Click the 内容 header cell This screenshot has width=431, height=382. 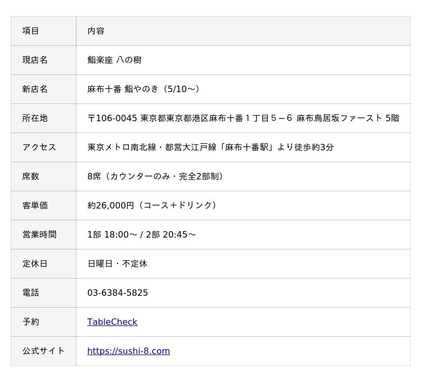pyautogui.click(x=96, y=31)
